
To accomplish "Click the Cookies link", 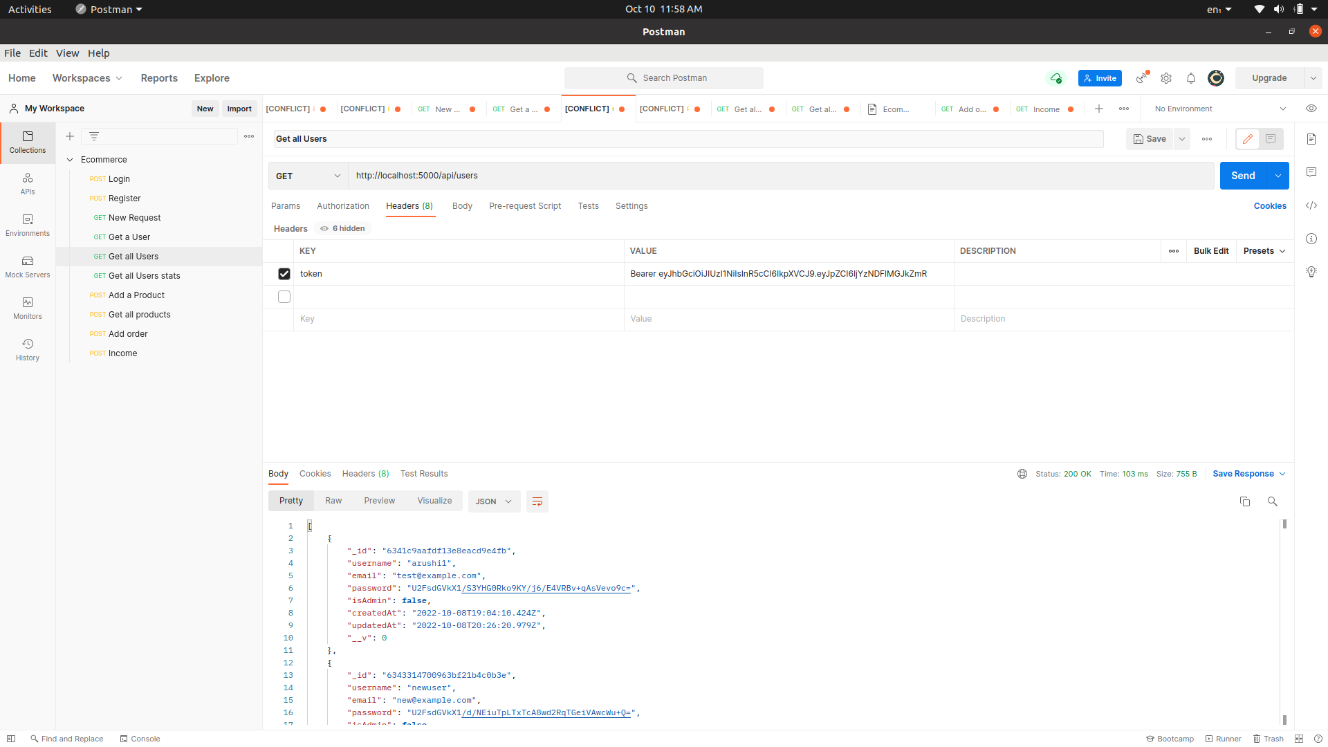I will point(1270,206).
